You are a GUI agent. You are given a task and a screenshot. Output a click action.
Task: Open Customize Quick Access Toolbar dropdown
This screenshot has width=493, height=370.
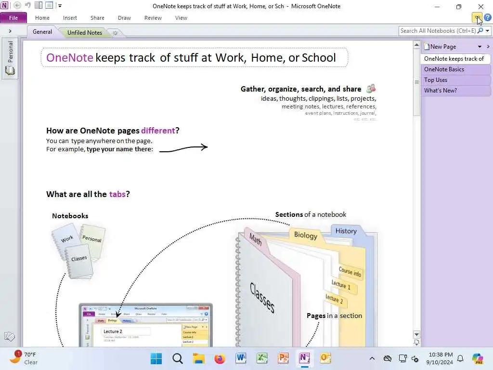point(60,6)
